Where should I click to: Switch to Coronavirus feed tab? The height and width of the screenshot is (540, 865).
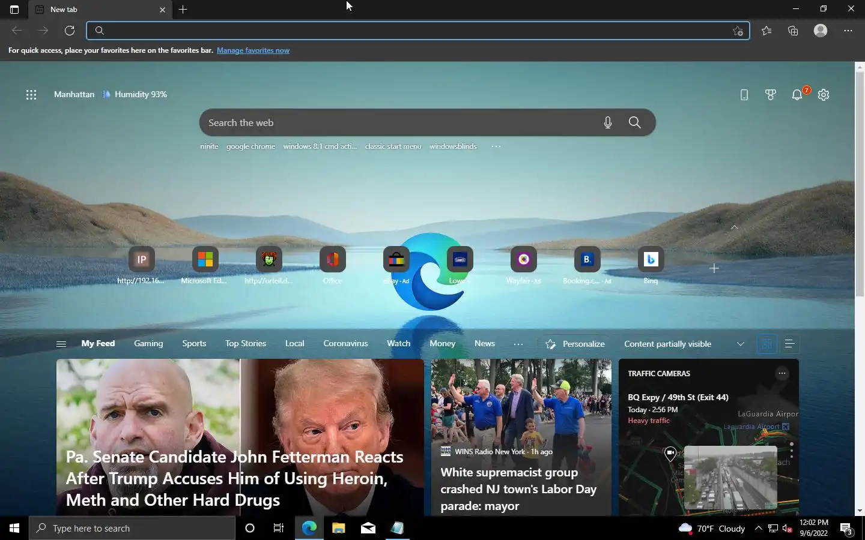click(345, 343)
